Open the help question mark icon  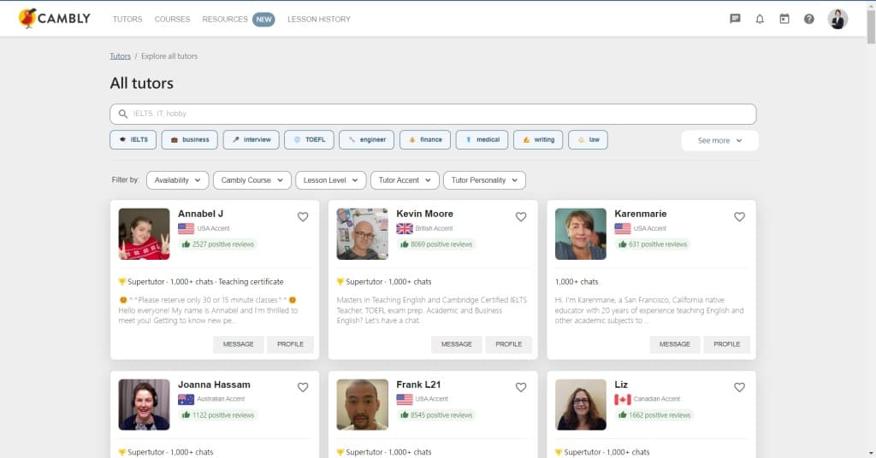point(808,19)
